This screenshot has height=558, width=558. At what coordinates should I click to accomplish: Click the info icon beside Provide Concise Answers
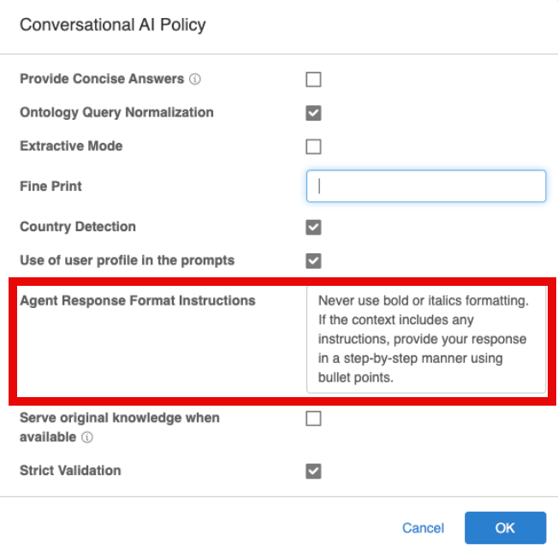194,79
